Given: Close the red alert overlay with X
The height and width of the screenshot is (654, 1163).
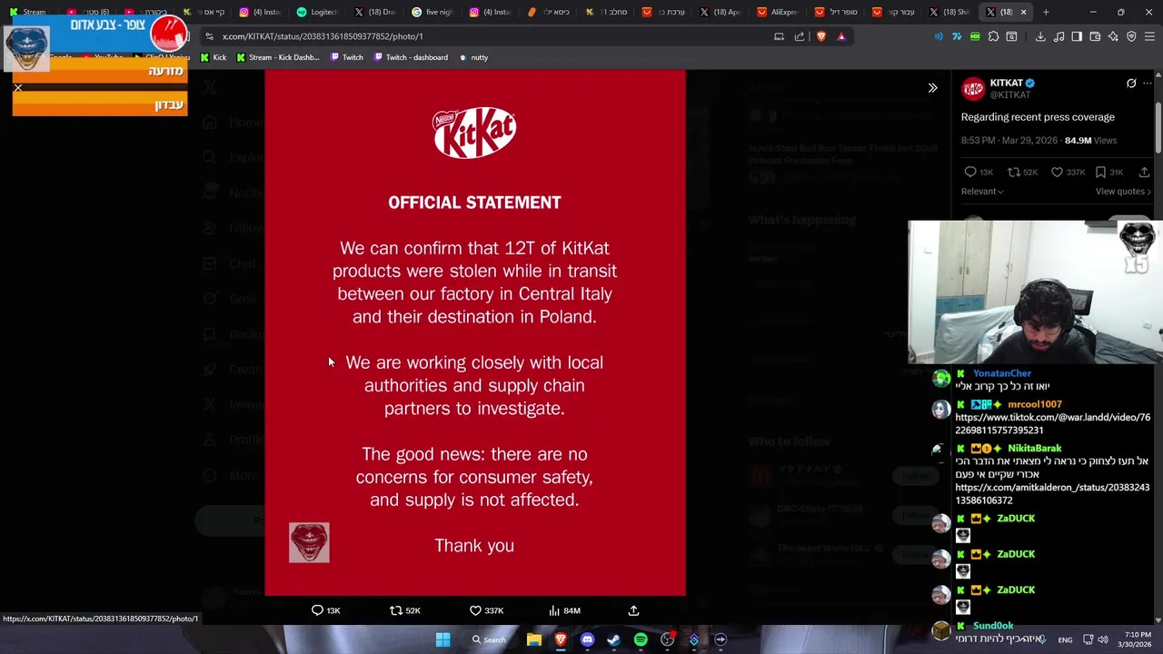Looking at the screenshot, I should [x=17, y=88].
